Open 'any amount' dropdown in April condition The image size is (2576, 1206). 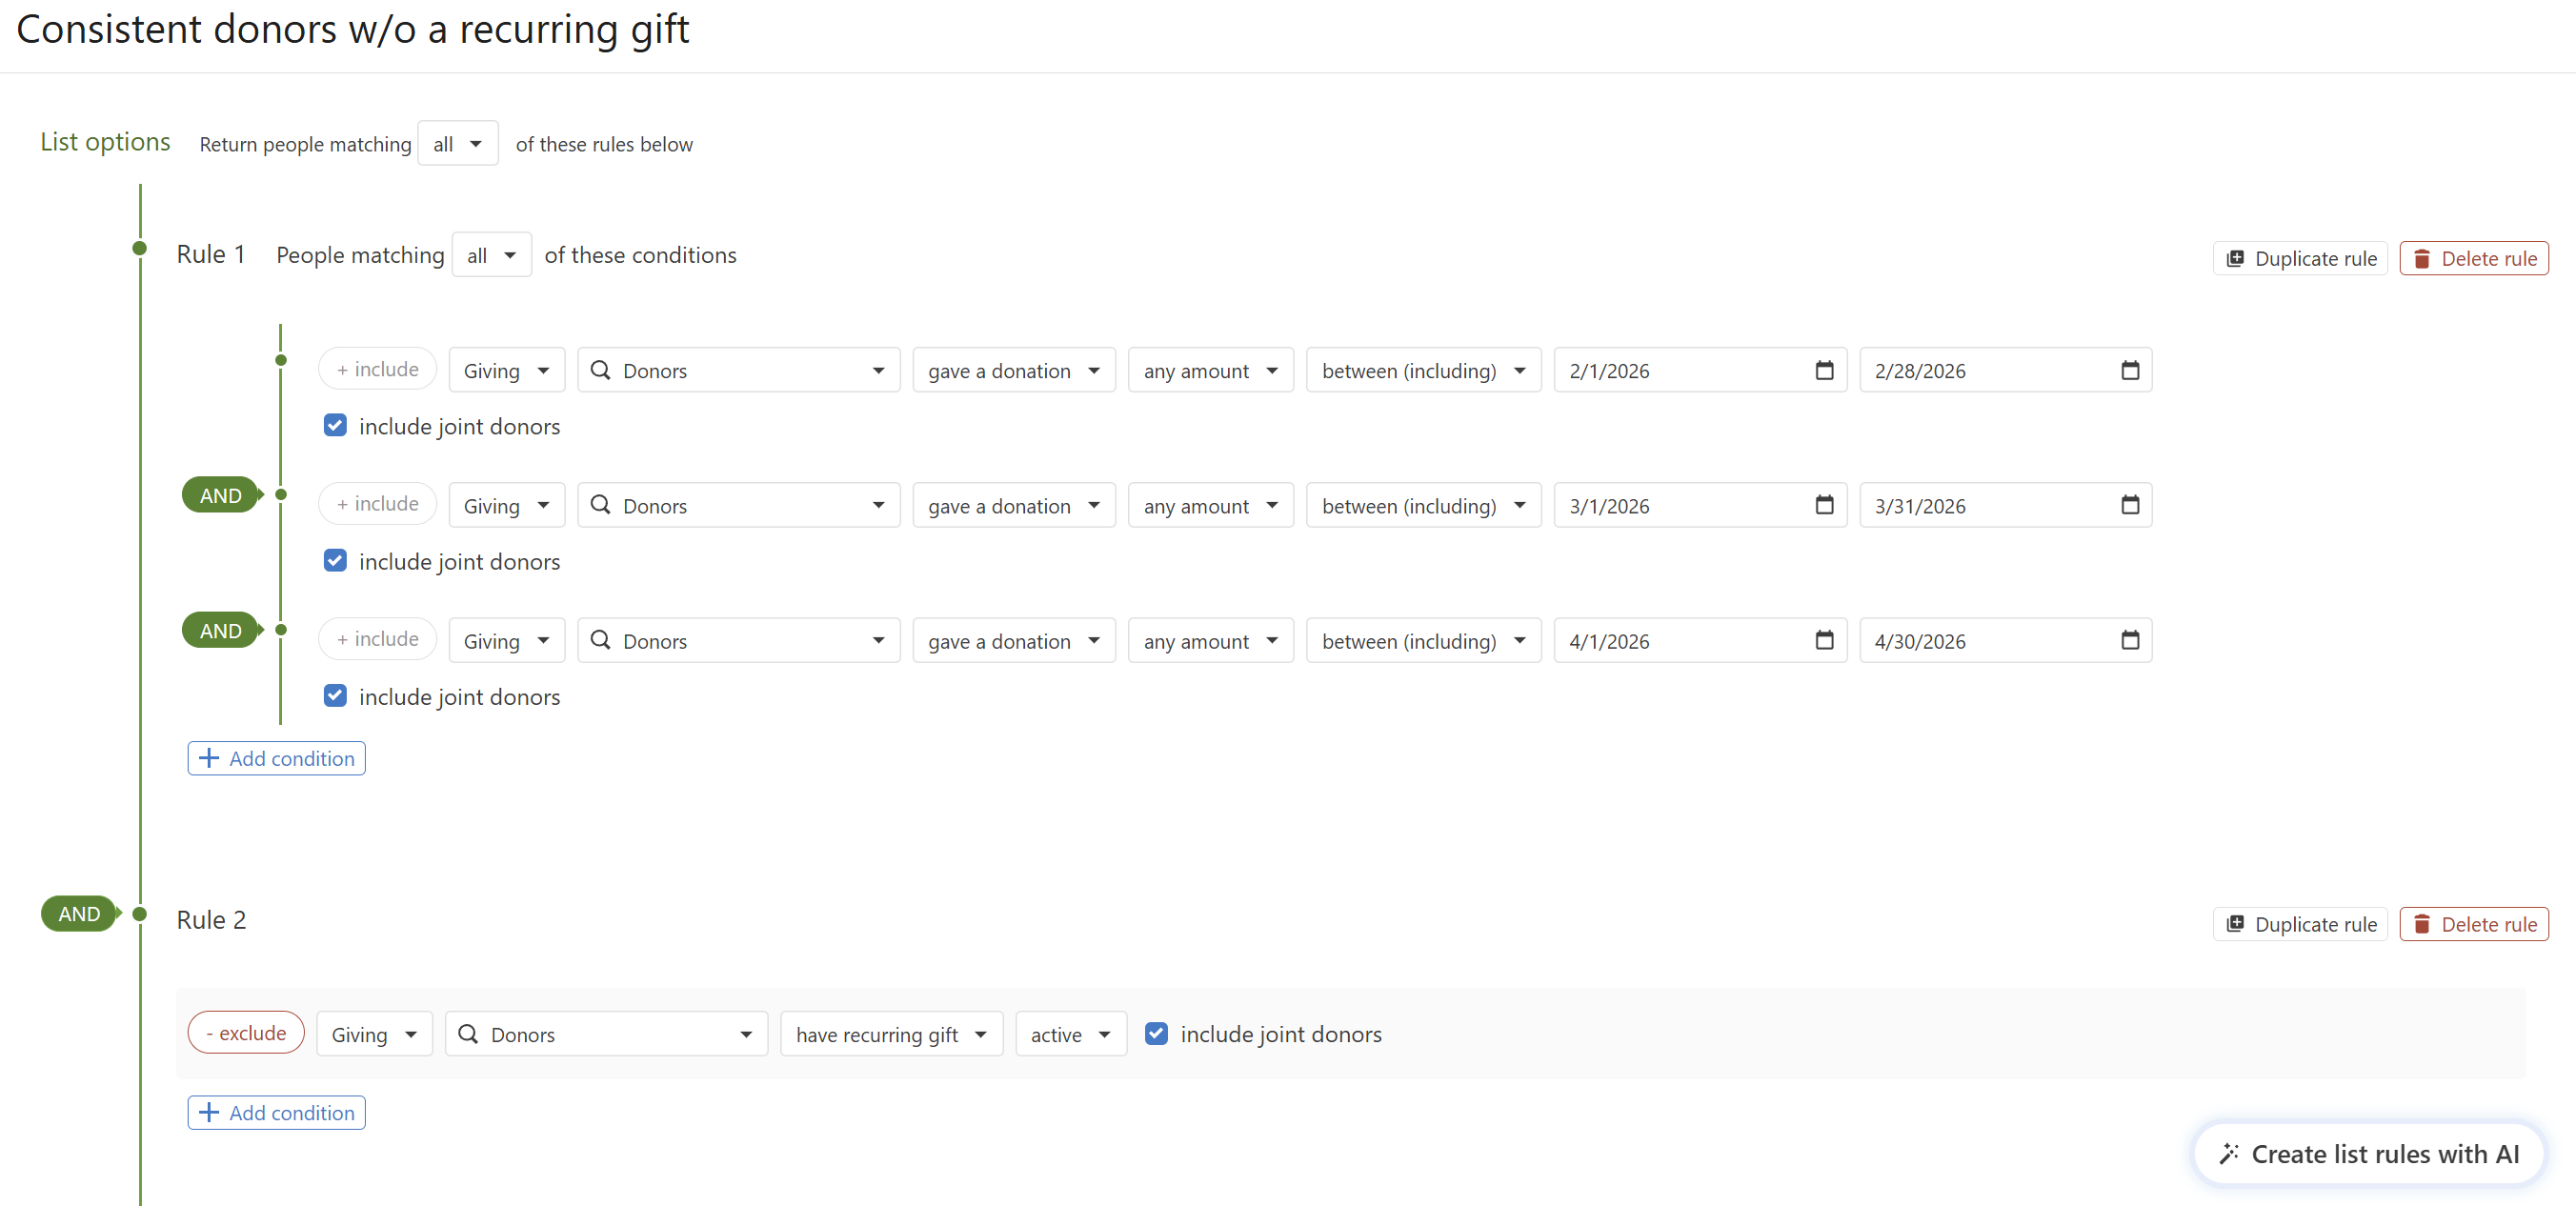point(1211,641)
